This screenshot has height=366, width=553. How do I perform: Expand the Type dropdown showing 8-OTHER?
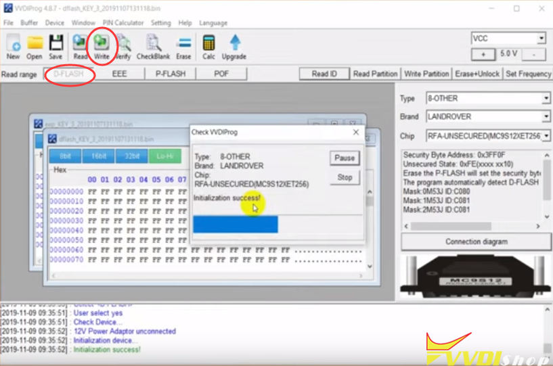(x=546, y=98)
